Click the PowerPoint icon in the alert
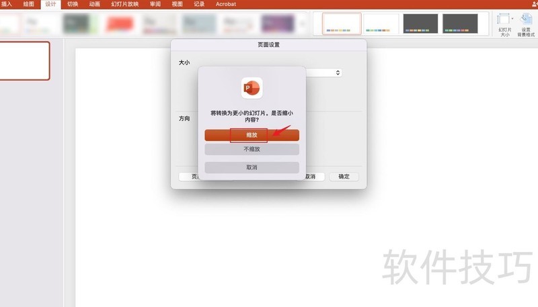538x307 pixels. click(x=252, y=88)
